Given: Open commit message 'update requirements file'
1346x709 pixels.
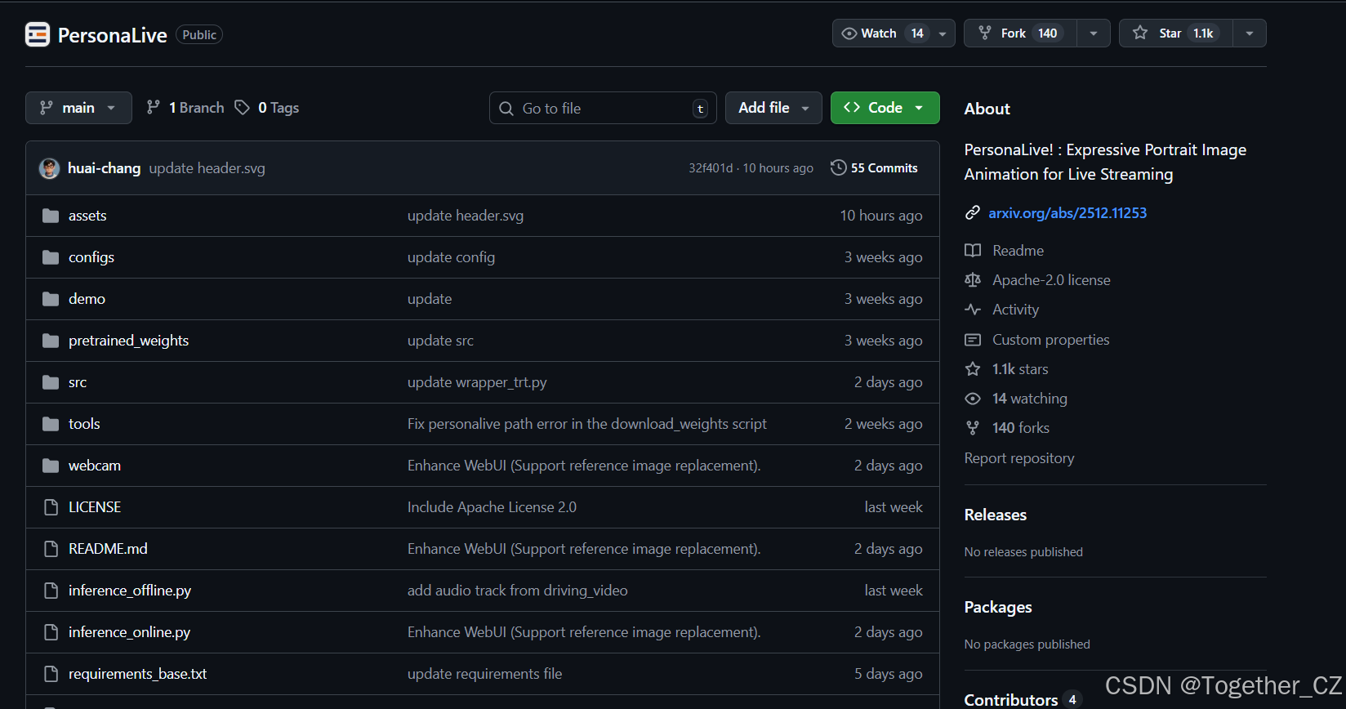Looking at the screenshot, I should pyautogui.click(x=484, y=674).
